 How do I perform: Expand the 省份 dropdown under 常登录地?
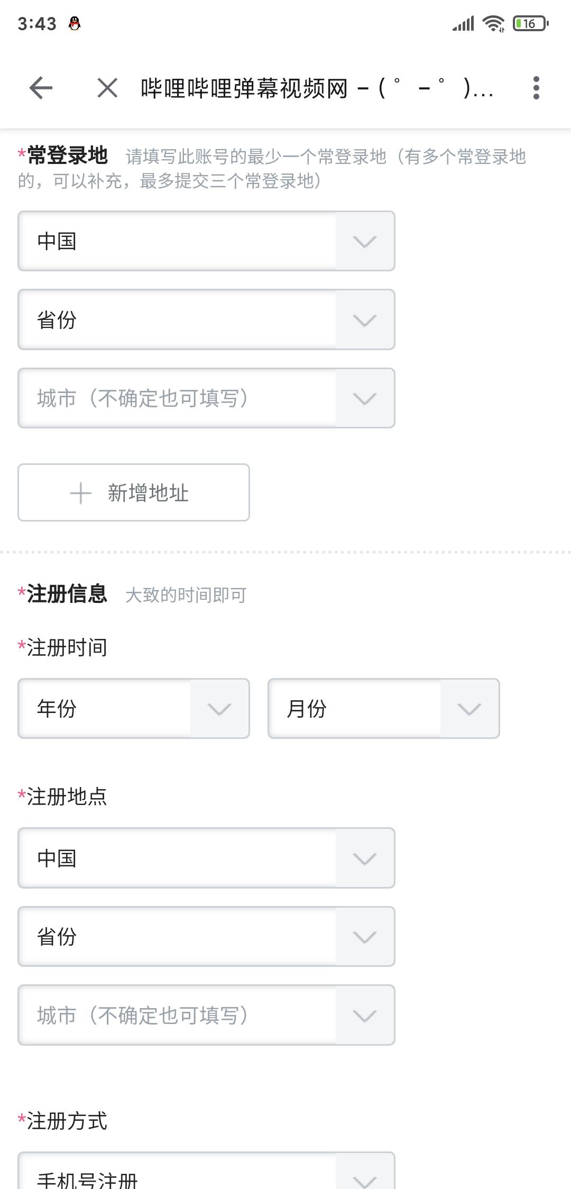[206, 319]
